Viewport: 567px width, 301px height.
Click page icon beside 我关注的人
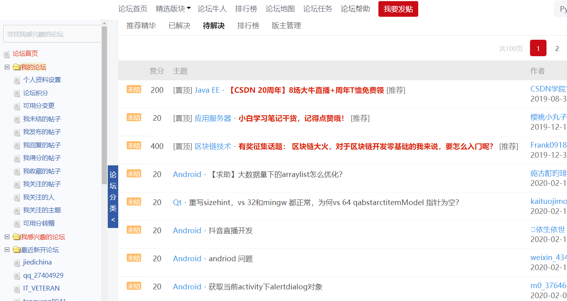click(16, 198)
